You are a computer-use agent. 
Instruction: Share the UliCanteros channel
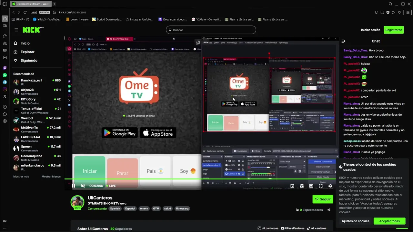point(329,210)
